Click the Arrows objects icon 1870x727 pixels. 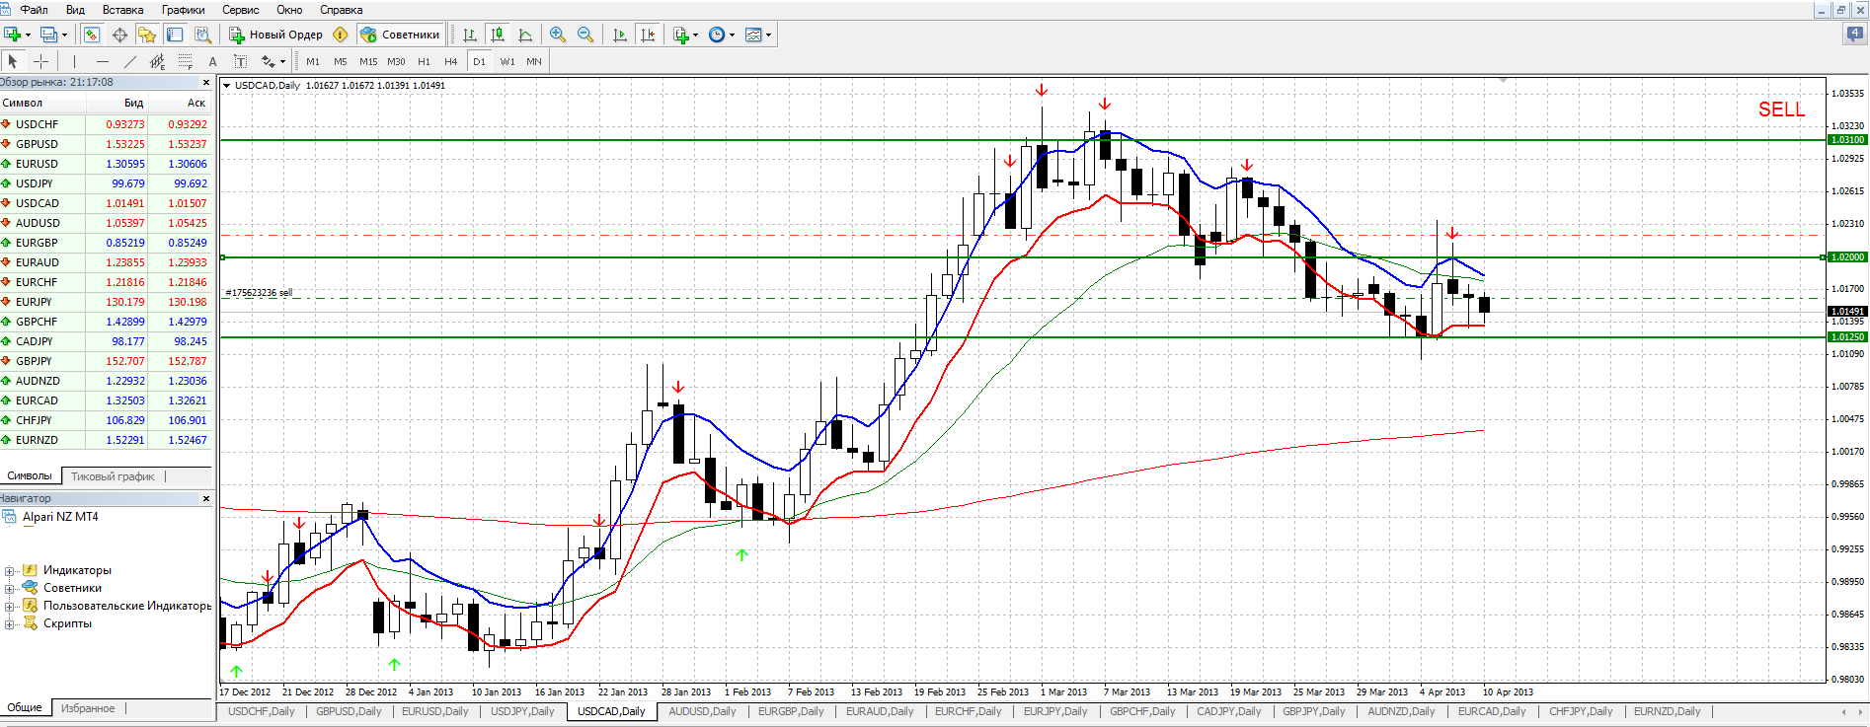click(268, 61)
